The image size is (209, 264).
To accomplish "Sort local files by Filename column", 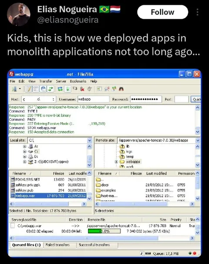I will 25,173.
